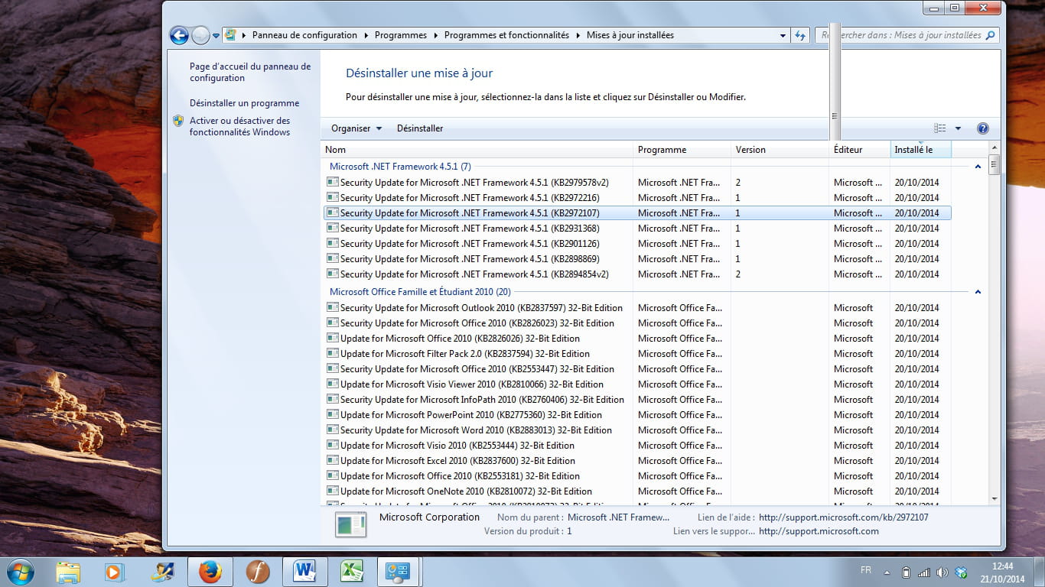
Task: Select the OneNote 2010 KB2810072 update
Action: (637, 491)
